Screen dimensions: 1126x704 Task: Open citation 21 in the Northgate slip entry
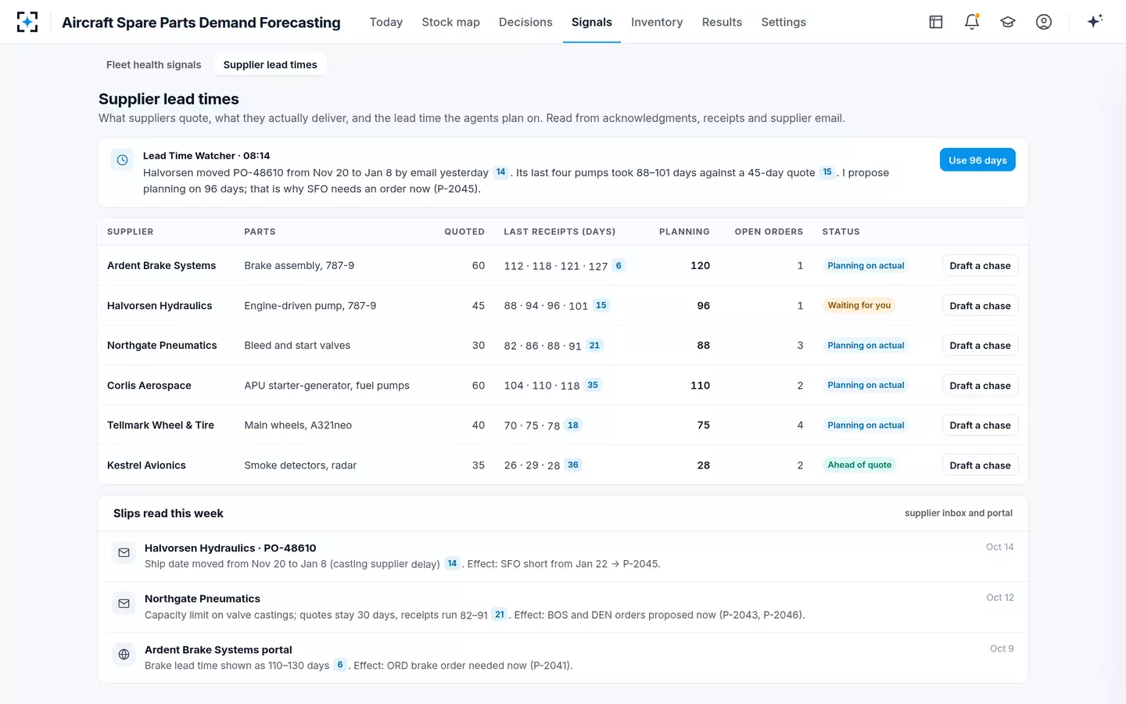pos(500,614)
